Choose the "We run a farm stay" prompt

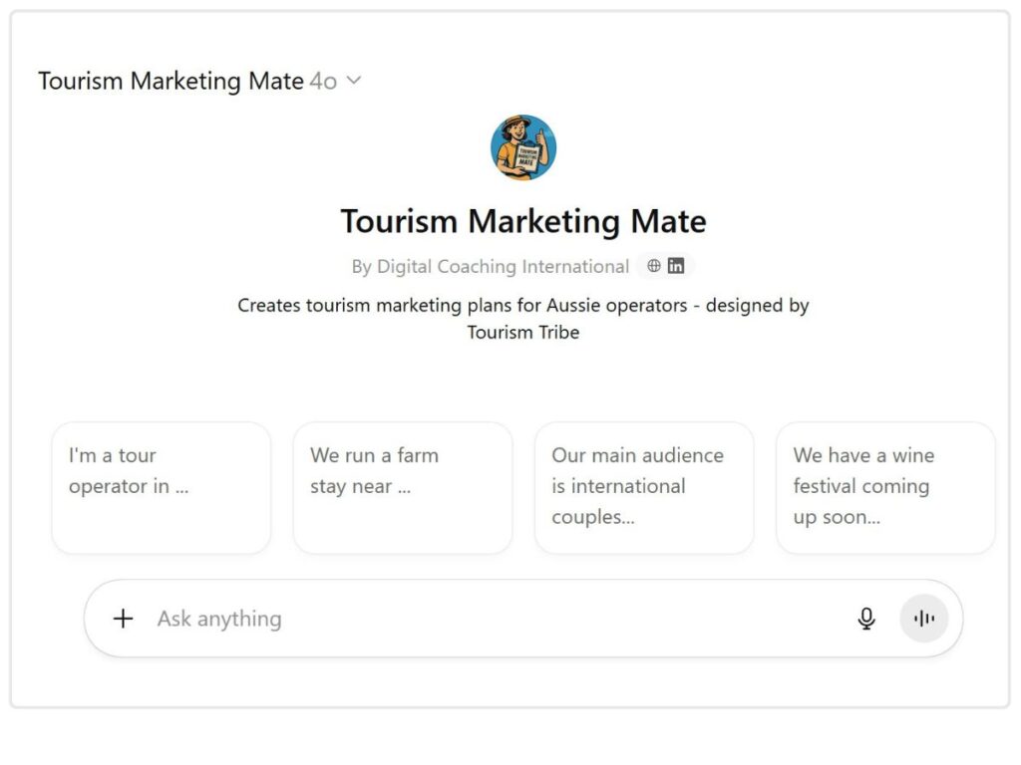coord(403,487)
